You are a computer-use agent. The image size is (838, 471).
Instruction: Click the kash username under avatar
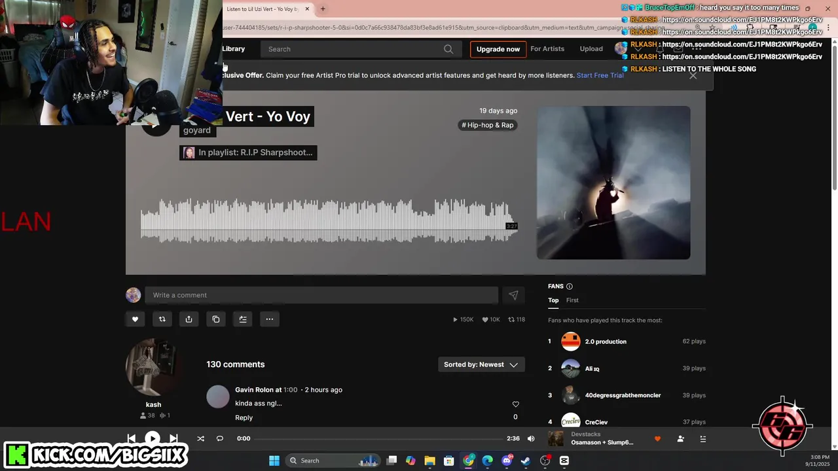pyautogui.click(x=153, y=404)
